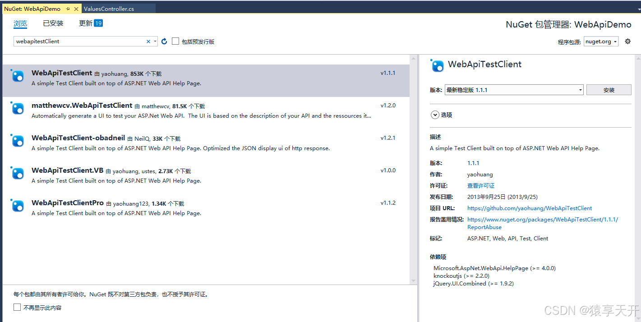Open NuGet settings gear icon
641x322 pixels.
click(x=627, y=41)
